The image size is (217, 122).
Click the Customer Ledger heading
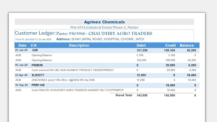coord(35,33)
